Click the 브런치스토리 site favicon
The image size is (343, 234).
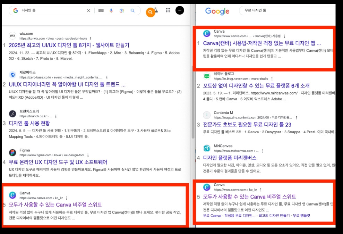[x=12, y=114]
